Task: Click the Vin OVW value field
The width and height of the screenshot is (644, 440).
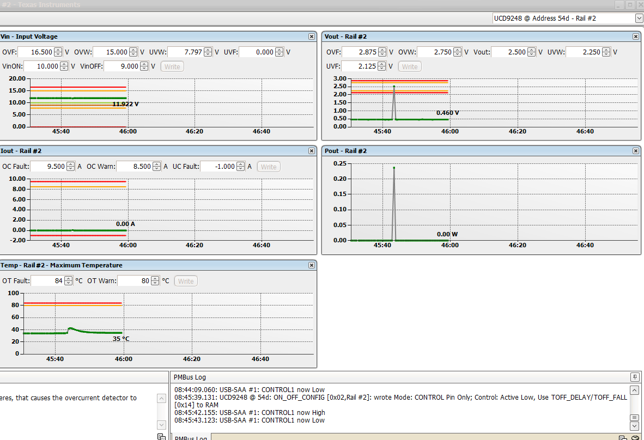Action: [111, 52]
